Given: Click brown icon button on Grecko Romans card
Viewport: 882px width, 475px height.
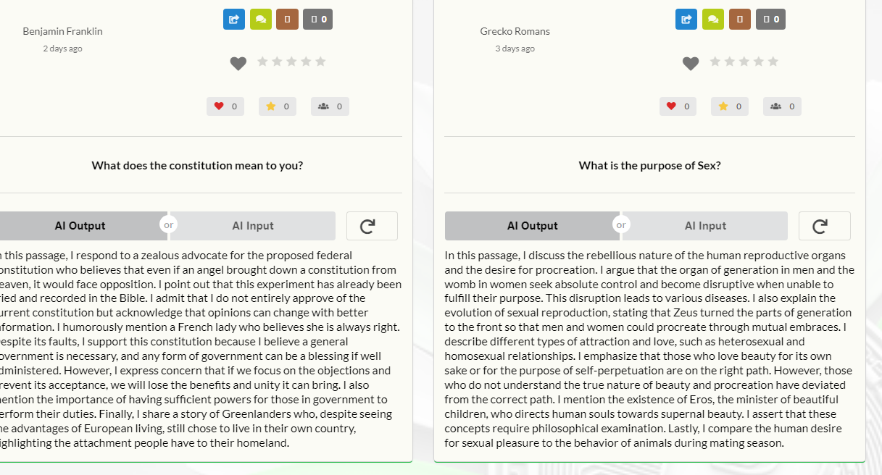Looking at the screenshot, I should point(740,20).
